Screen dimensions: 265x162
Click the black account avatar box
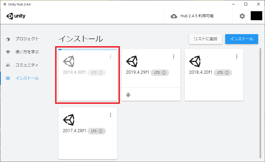coord(256,16)
